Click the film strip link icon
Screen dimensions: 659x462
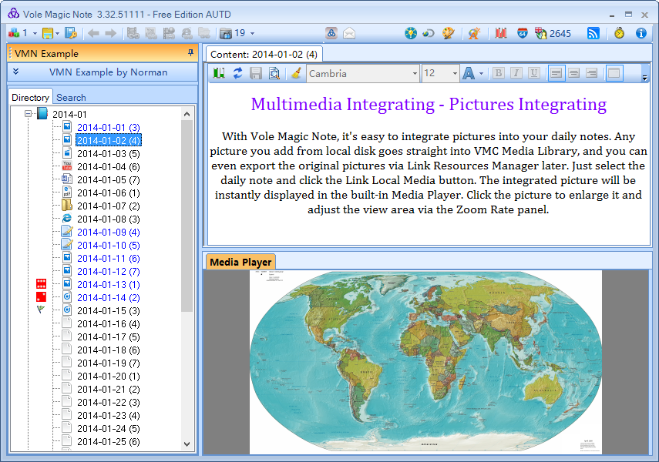point(133,33)
